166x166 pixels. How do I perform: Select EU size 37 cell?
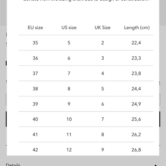tap(35, 73)
